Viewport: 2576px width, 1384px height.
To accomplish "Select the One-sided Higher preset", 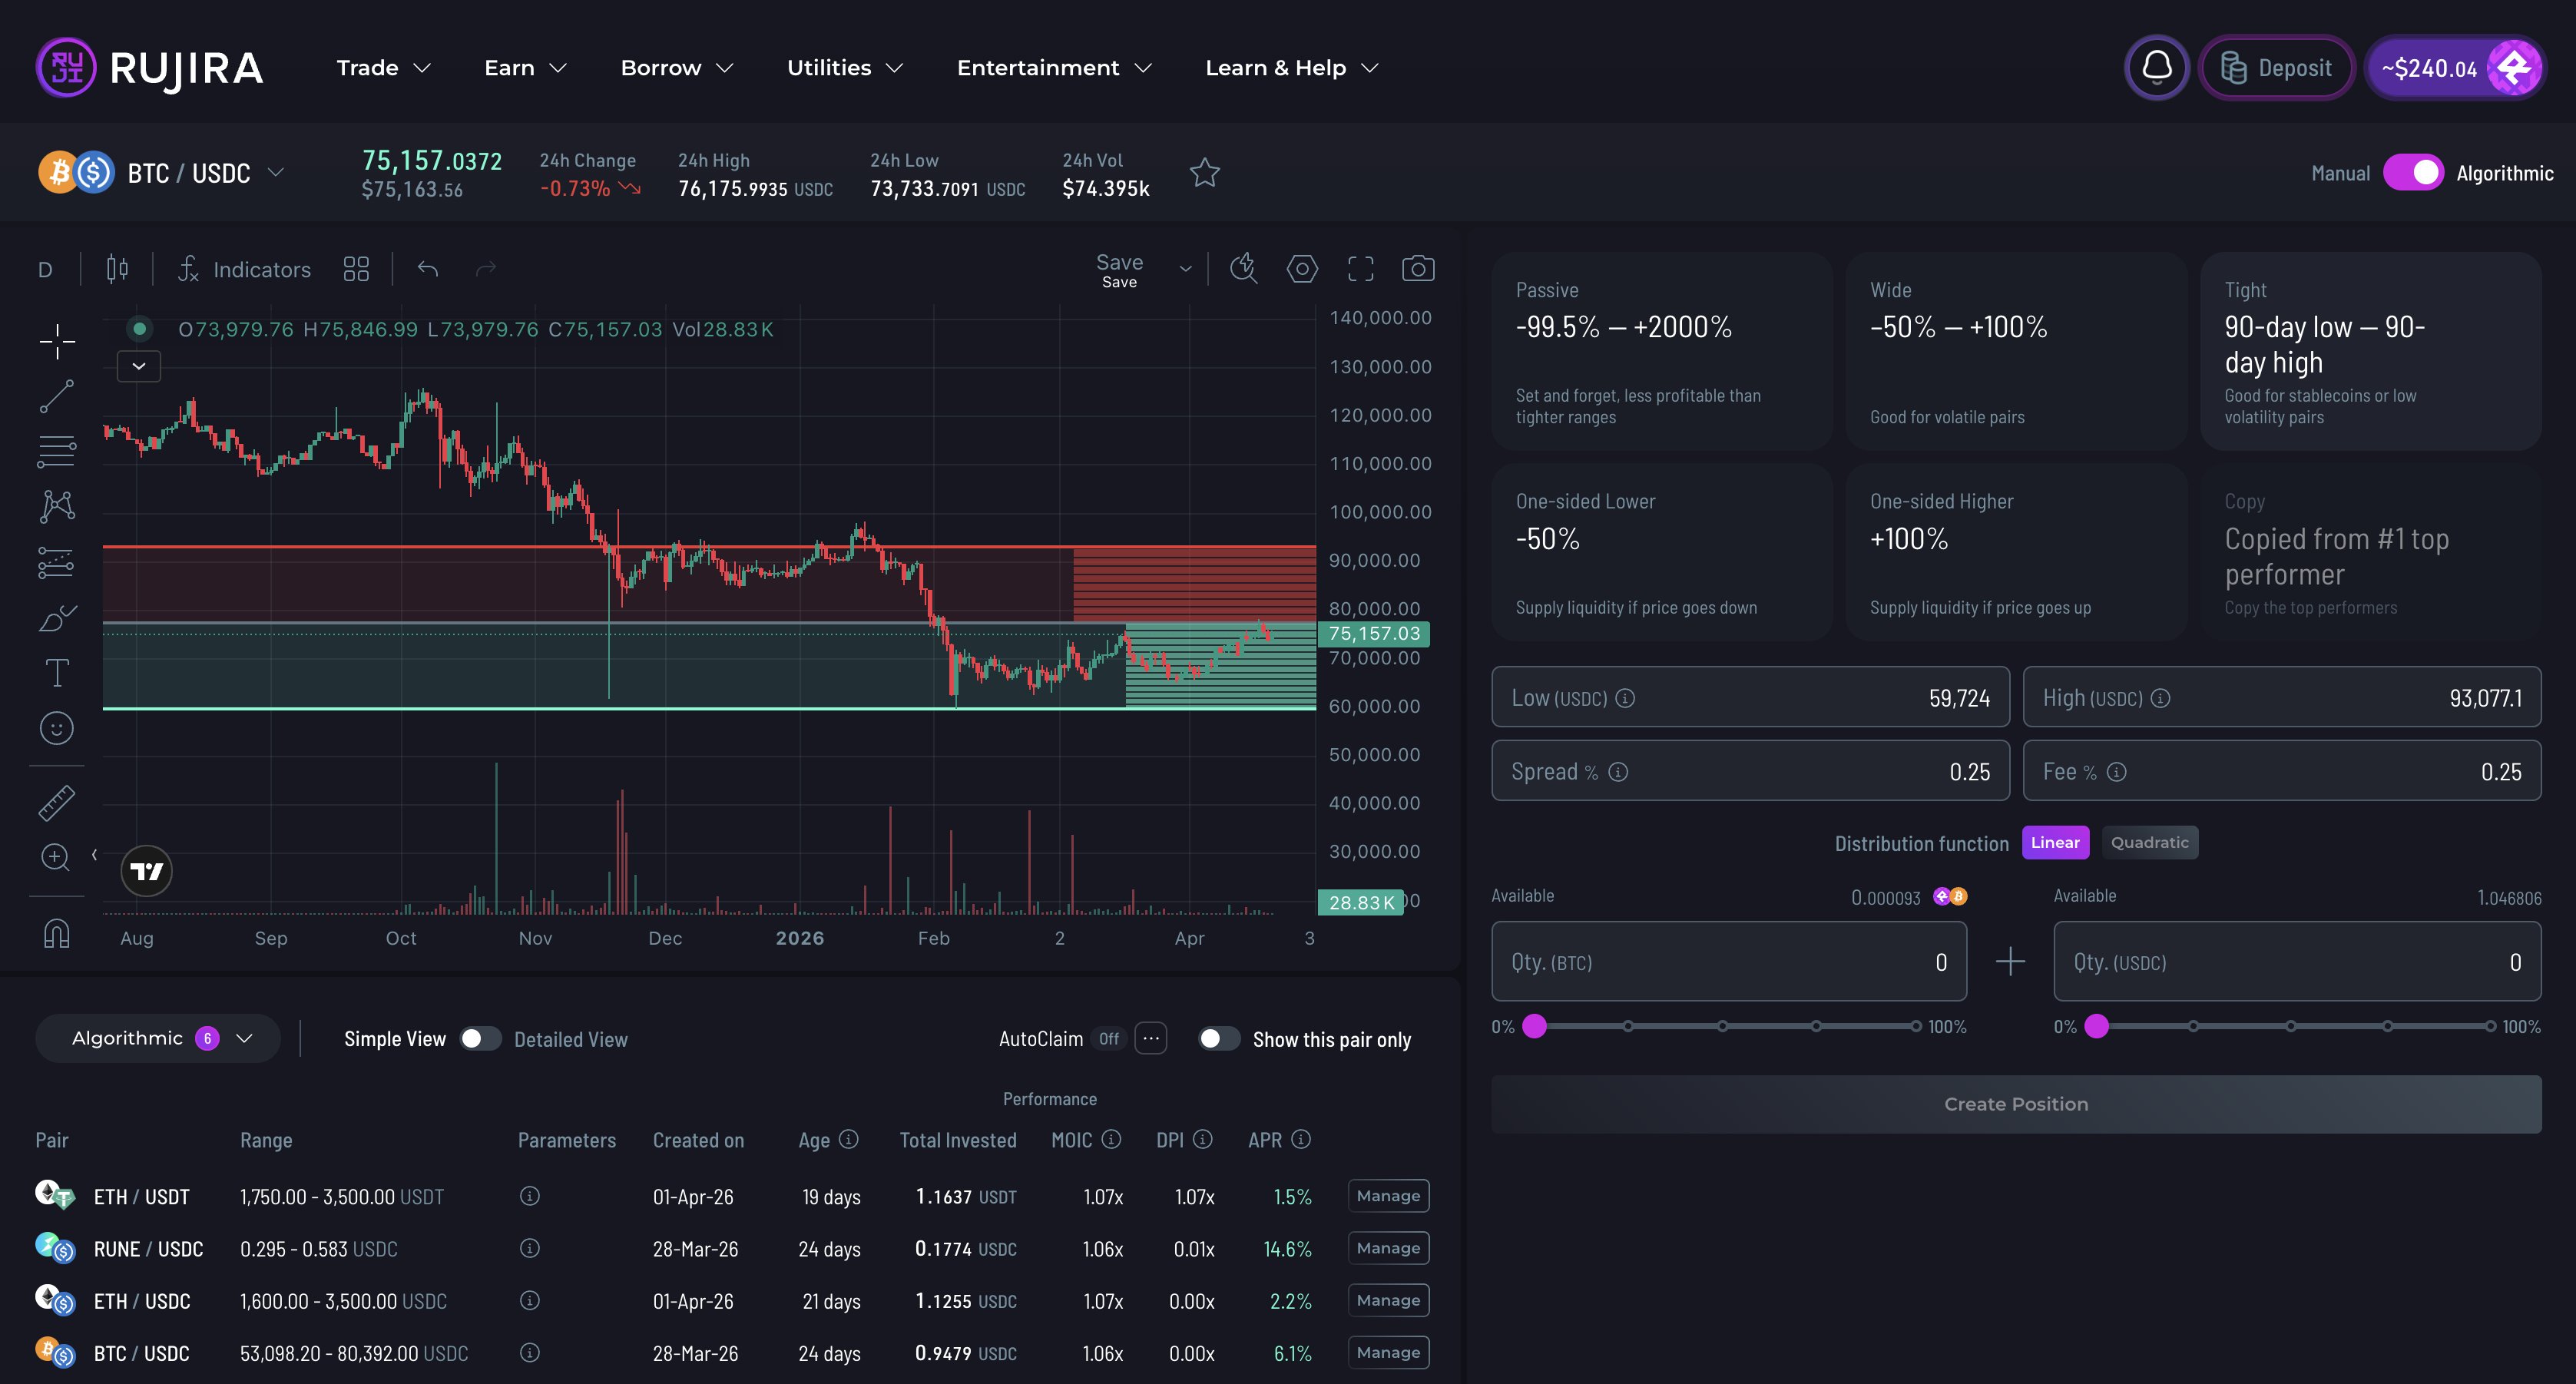I will pos(2016,552).
